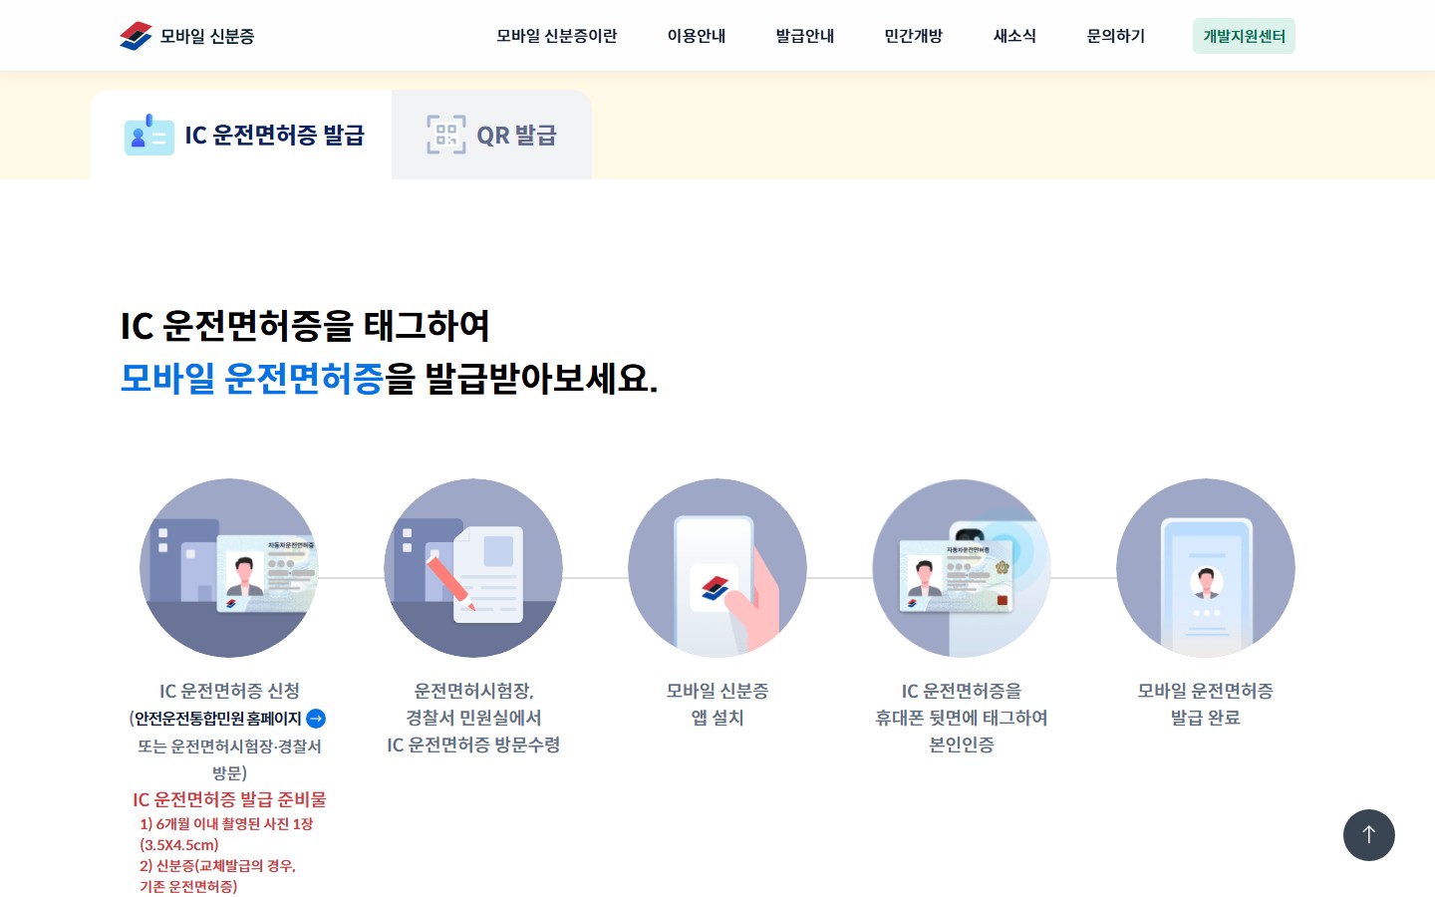
Task: Click the text '2) 신분증(교체발급의 경우,'
Action: 218,866
